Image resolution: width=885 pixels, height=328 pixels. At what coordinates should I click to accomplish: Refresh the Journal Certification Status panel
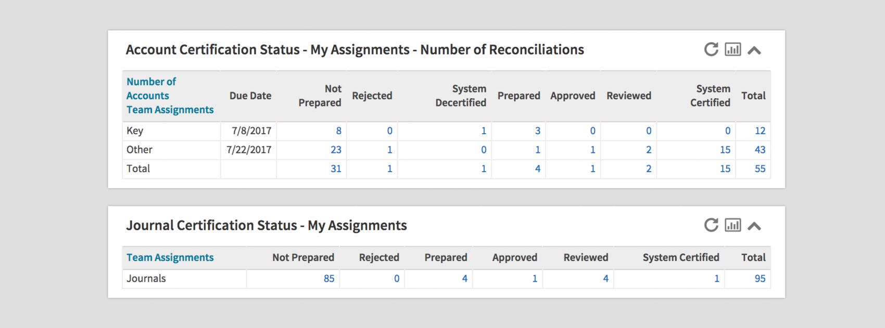tap(711, 225)
